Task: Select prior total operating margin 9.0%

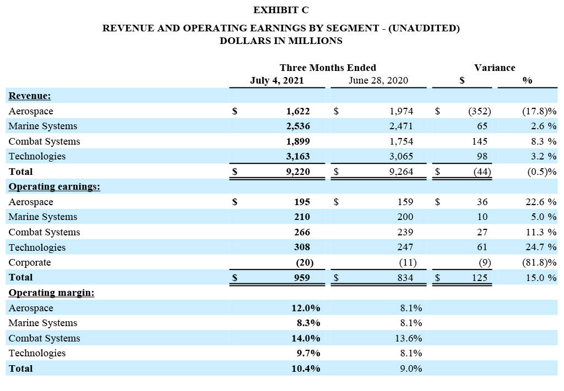Action: [411, 369]
